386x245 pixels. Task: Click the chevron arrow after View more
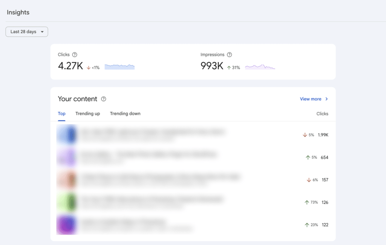click(327, 99)
